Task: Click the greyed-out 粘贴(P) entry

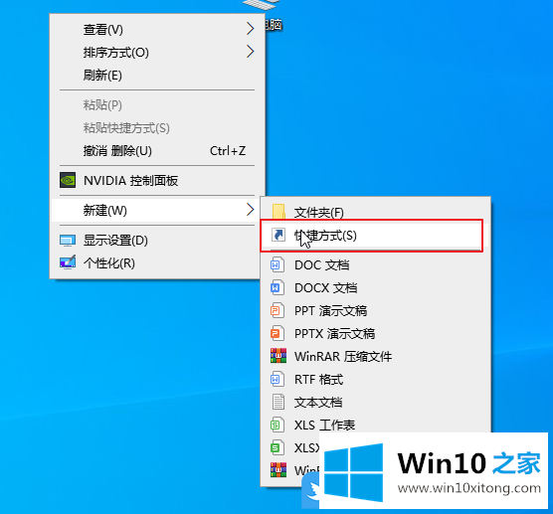Action: click(x=157, y=105)
